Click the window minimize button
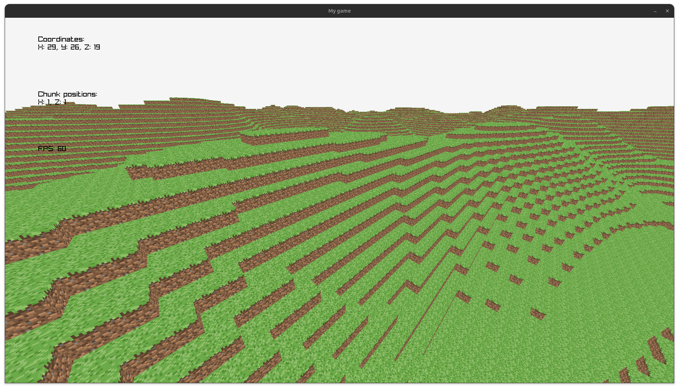Screen dimensions: 679x389 coord(655,11)
